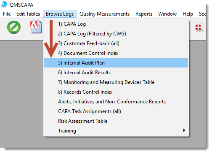
Task: Click the QMSCAPA globe app icon
Action: point(4,4)
